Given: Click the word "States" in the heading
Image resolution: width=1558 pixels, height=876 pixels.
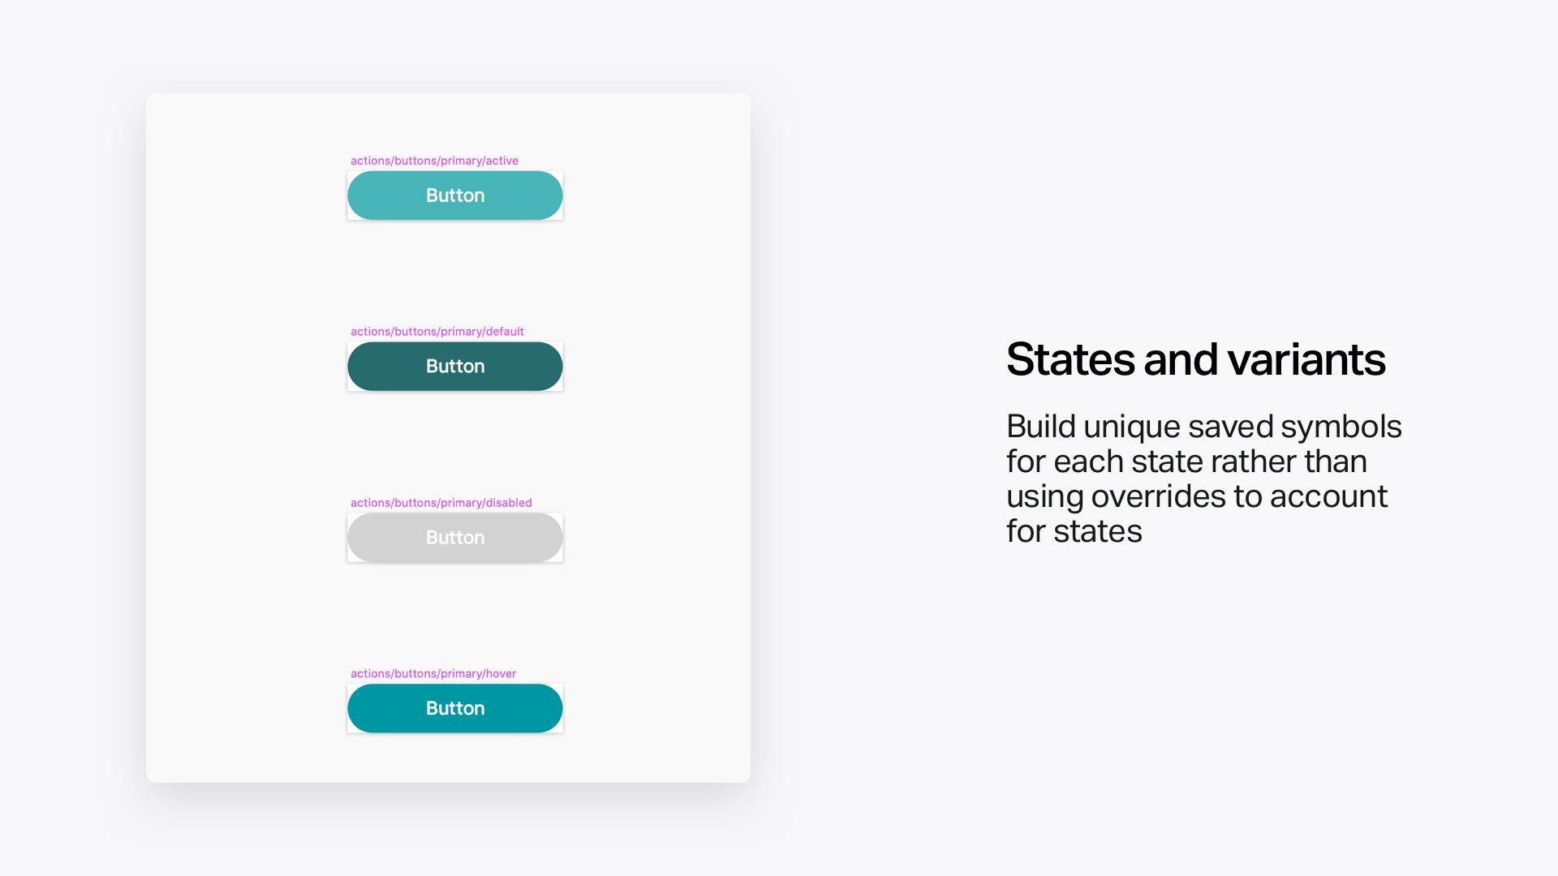Looking at the screenshot, I should tap(1071, 359).
